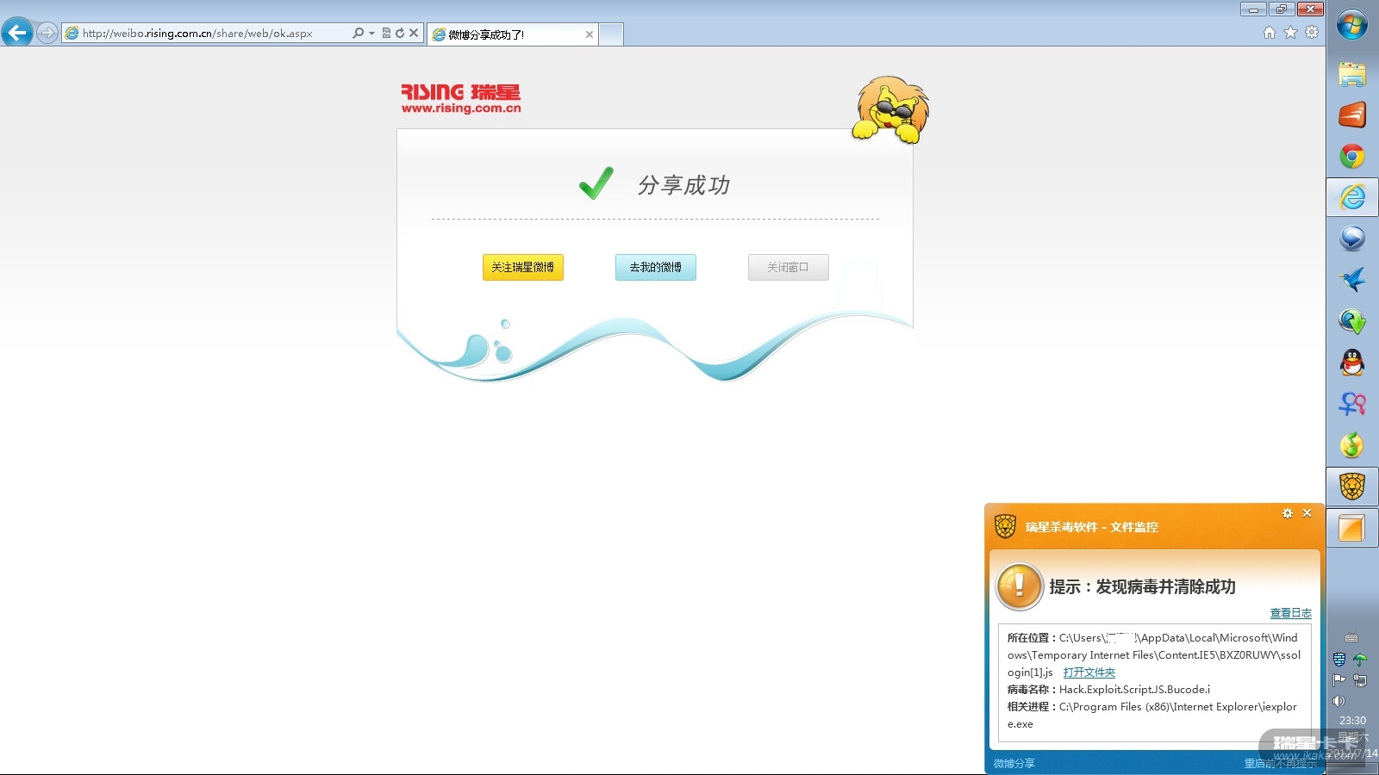Click the virus name Hack.Exploit.Script.JS.Bucode.i
The height and width of the screenshot is (775, 1379).
(x=1134, y=690)
